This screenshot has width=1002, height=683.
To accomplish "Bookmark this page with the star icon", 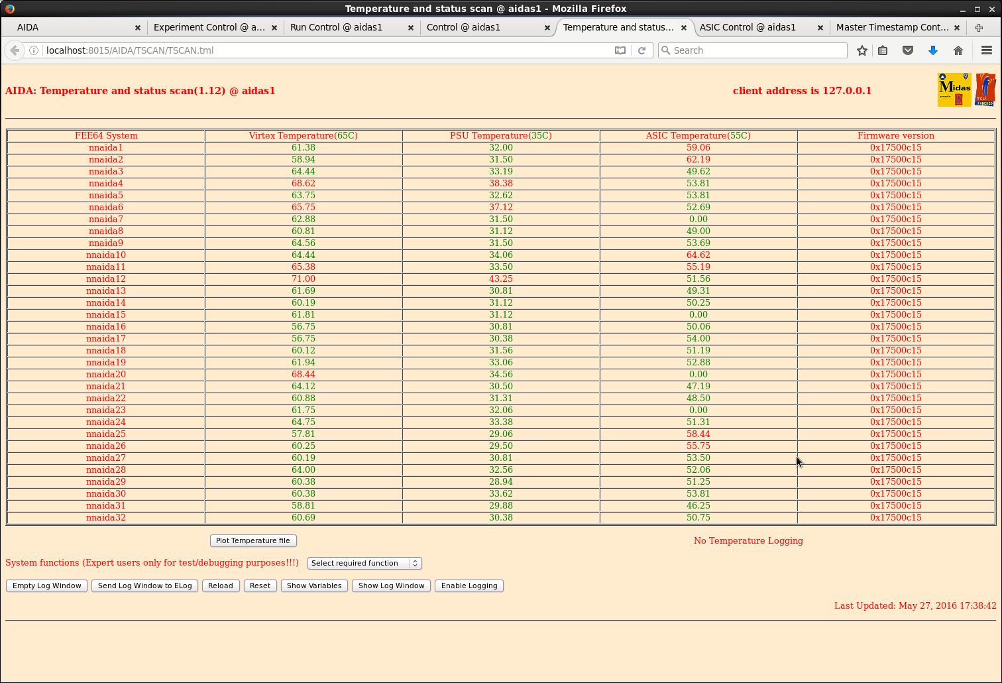I will click(862, 50).
